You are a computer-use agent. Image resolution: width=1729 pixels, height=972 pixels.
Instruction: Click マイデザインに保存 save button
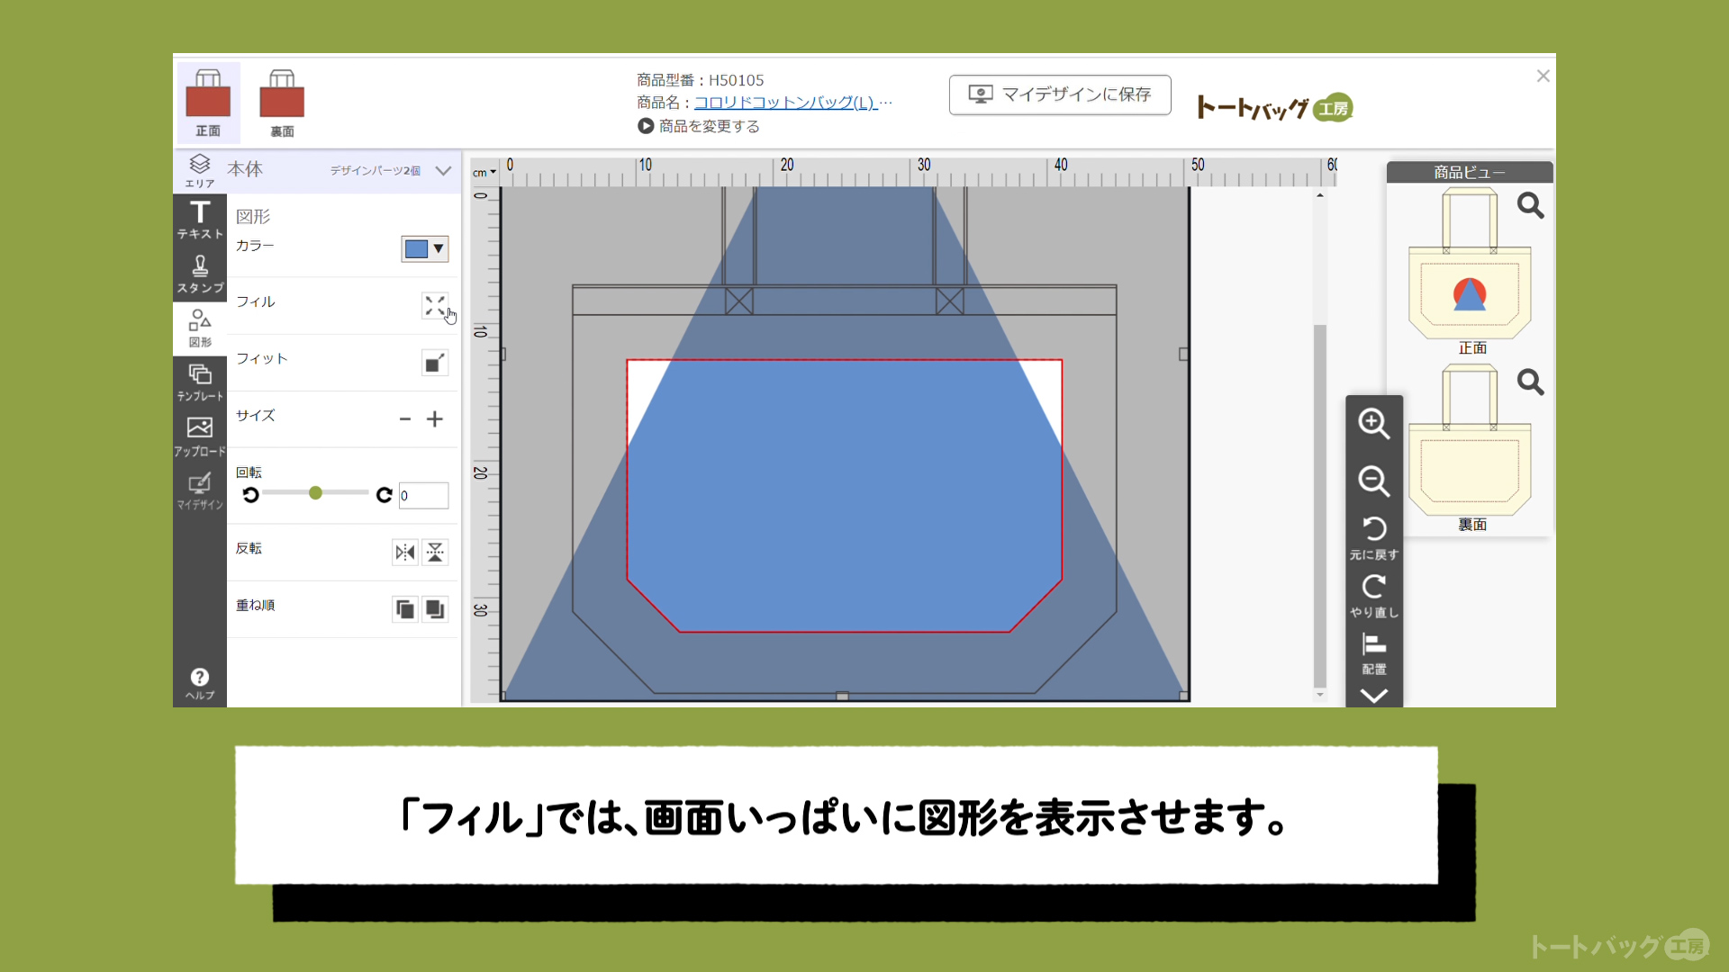(x=1060, y=94)
